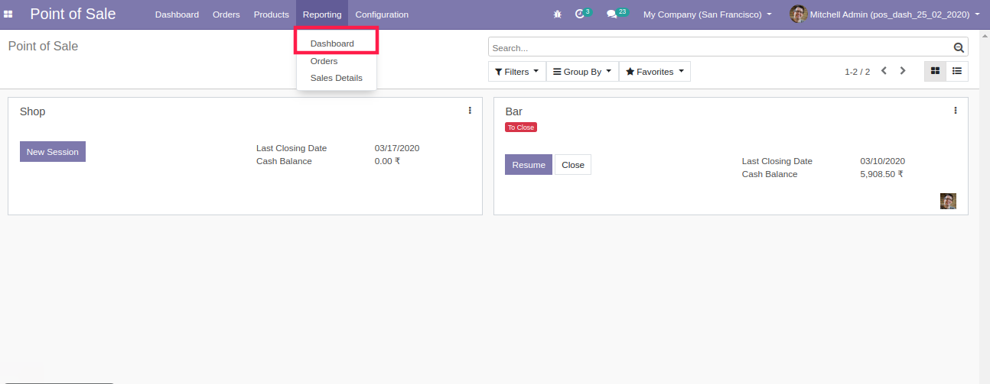
Task: Open the Configuration menu
Action: pos(382,15)
